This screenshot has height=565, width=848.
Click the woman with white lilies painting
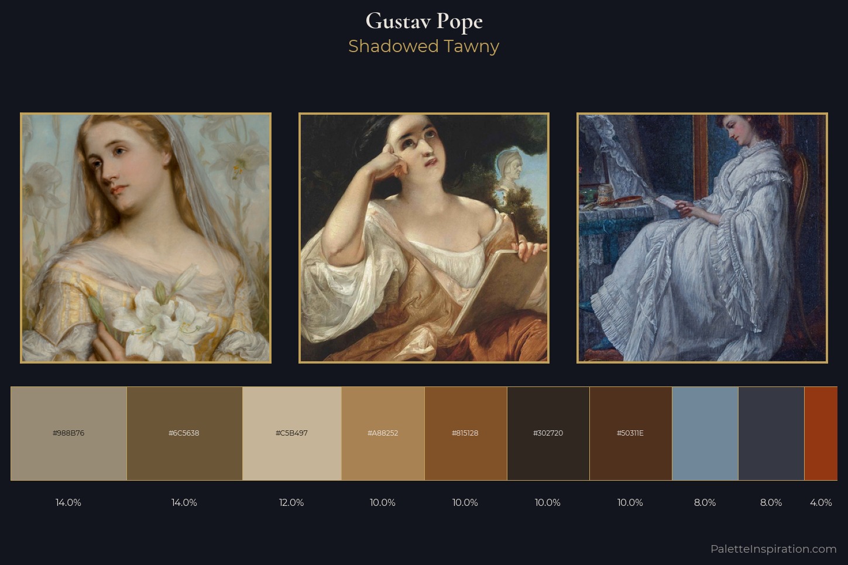pyautogui.click(x=146, y=238)
